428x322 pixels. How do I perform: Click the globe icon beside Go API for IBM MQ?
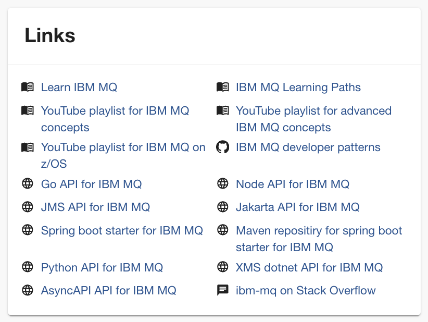pos(29,184)
